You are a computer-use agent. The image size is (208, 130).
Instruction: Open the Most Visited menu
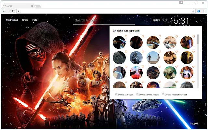coord(12,20)
